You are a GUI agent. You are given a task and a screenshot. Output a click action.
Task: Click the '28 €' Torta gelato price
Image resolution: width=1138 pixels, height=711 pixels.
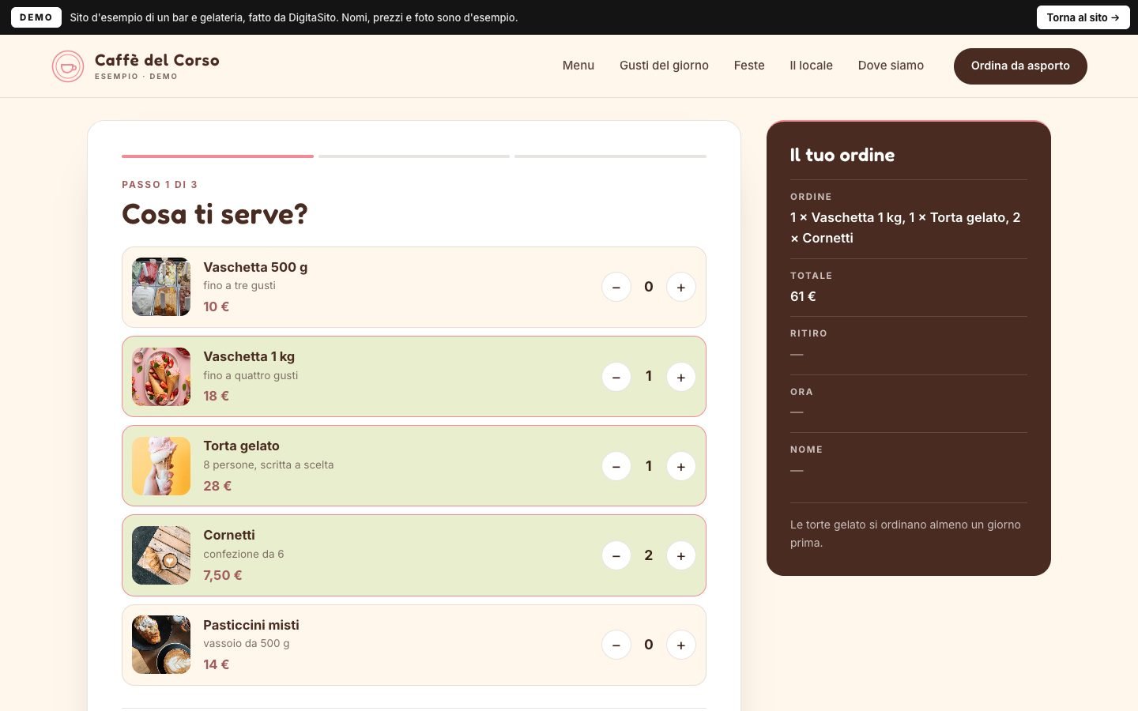pos(217,486)
